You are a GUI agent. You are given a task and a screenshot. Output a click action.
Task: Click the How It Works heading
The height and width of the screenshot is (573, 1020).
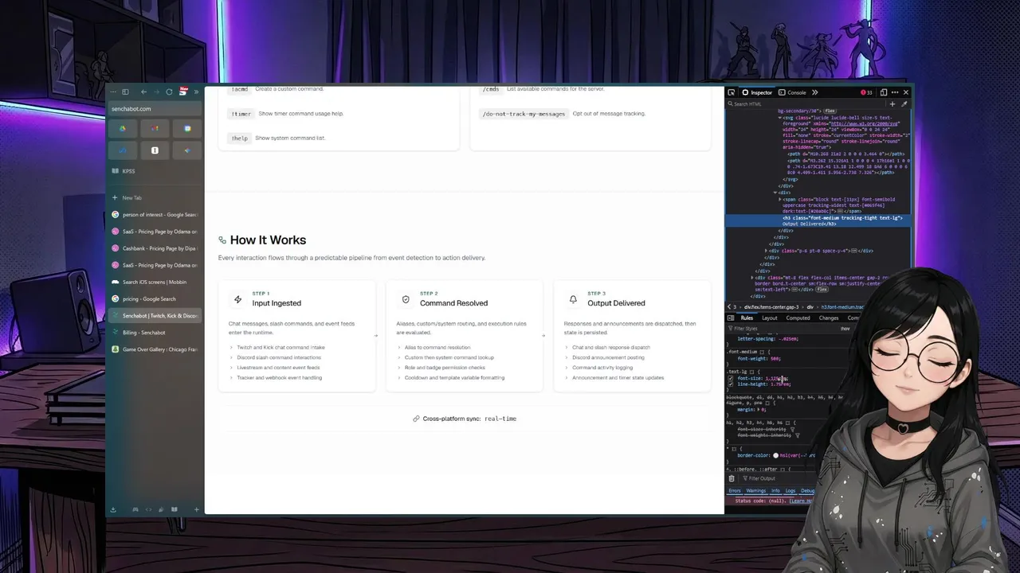pyautogui.click(x=268, y=240)
